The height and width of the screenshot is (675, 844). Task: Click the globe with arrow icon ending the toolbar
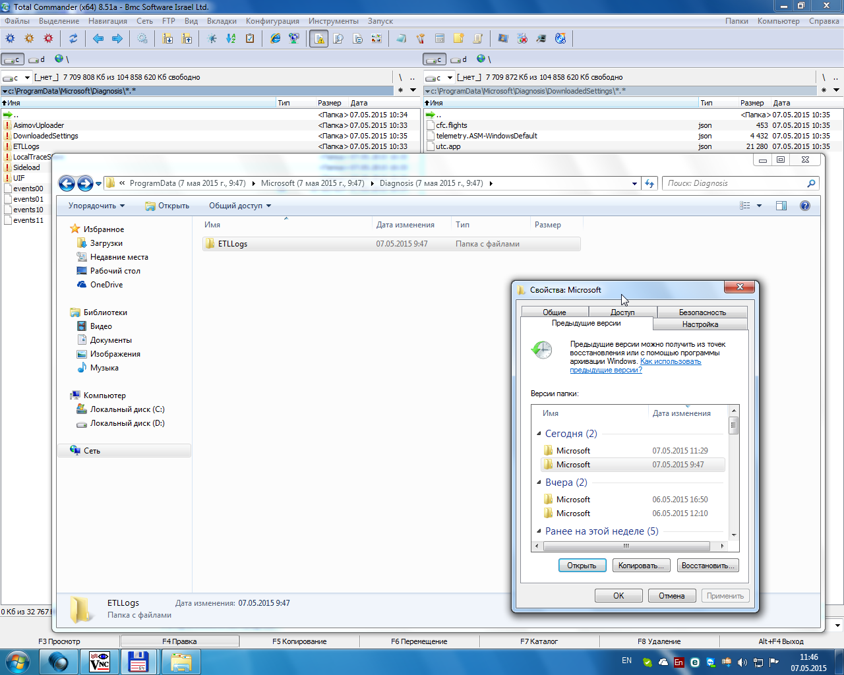point(560,39)
